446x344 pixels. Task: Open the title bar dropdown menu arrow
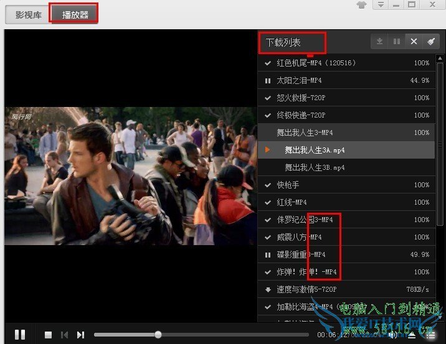coord(381,4)
